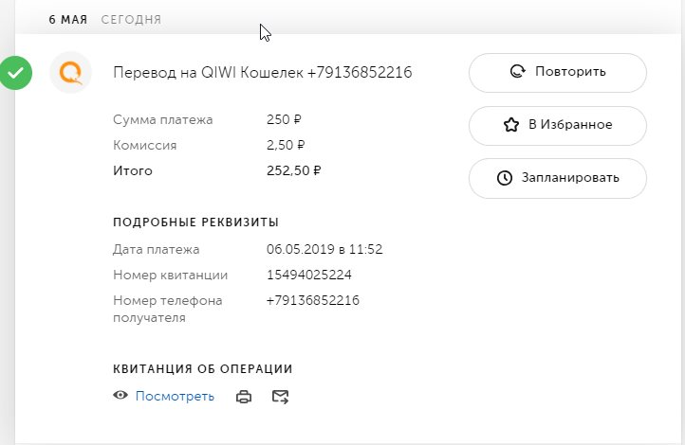Click the Номер квитанции label
Image resolution: width=685 pixels, height=445 pixels.
[171, 275]
